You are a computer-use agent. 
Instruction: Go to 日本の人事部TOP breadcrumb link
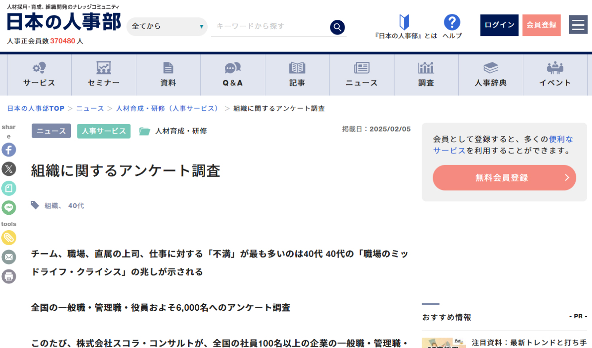(36, 108)
